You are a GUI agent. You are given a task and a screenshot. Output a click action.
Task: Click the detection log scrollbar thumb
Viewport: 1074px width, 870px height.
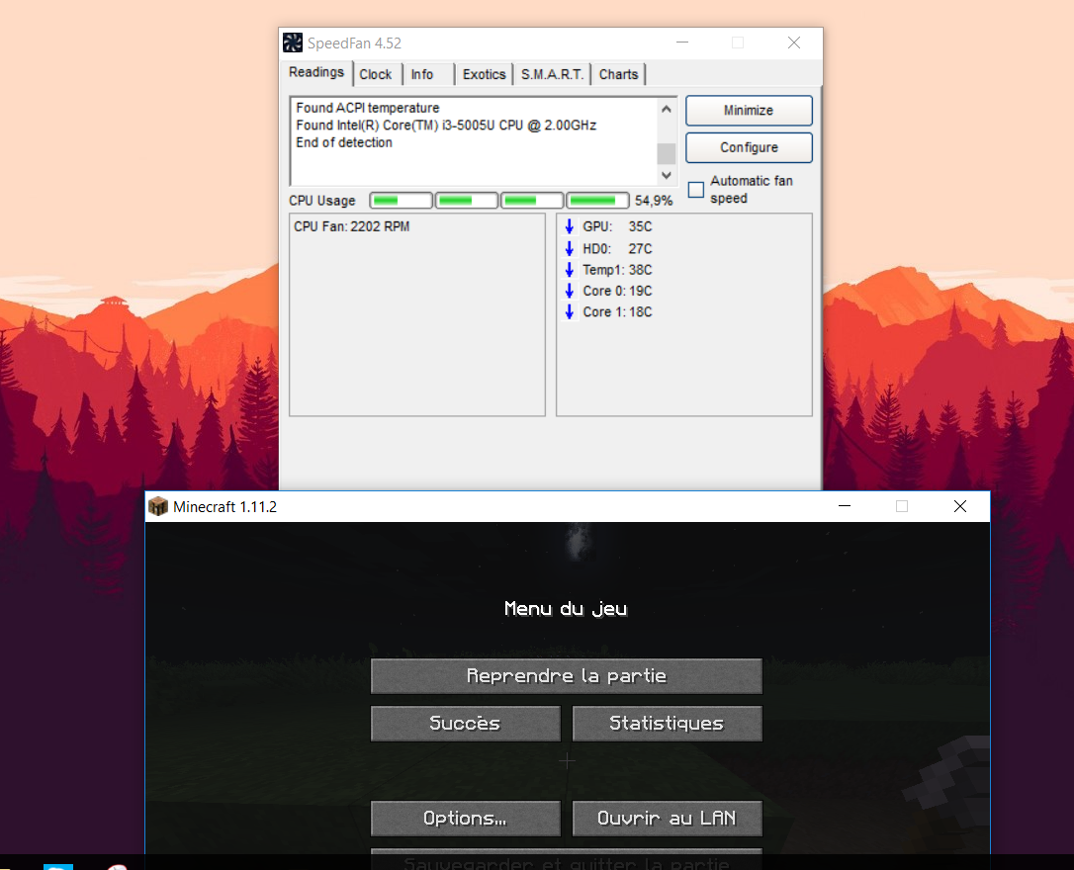666,153
